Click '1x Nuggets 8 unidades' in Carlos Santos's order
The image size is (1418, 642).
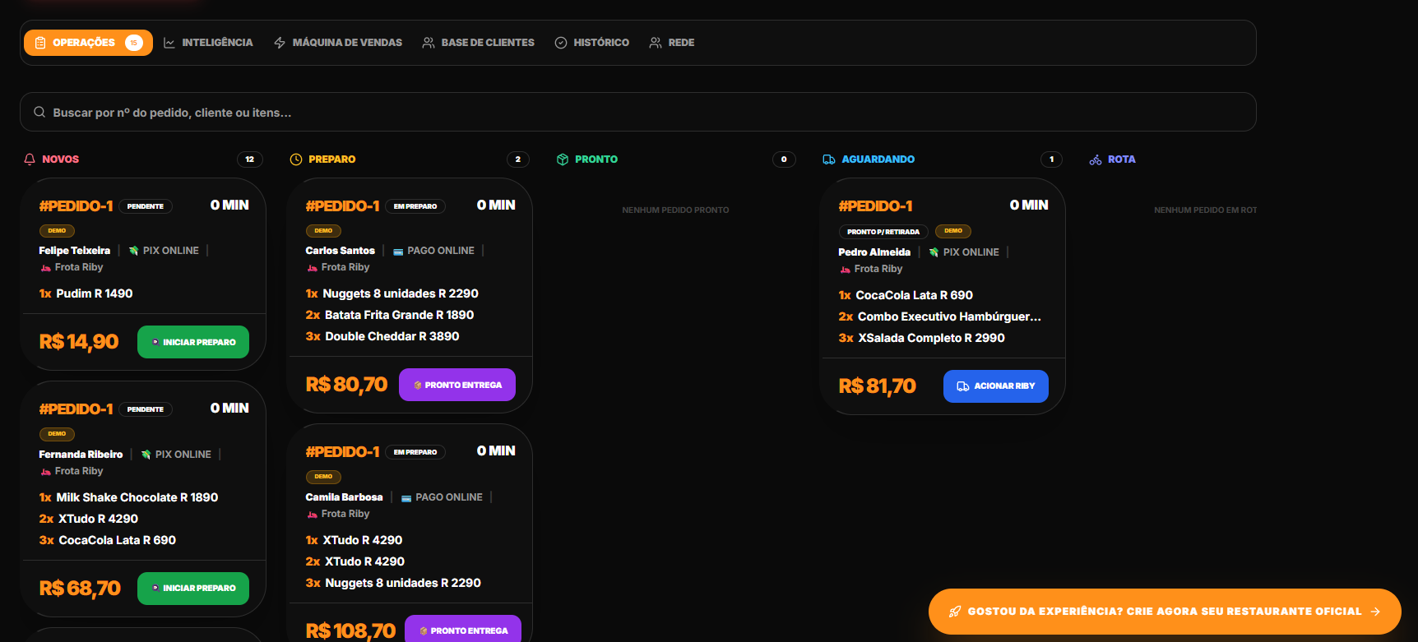pyautogui.click(x=392, y=293)
